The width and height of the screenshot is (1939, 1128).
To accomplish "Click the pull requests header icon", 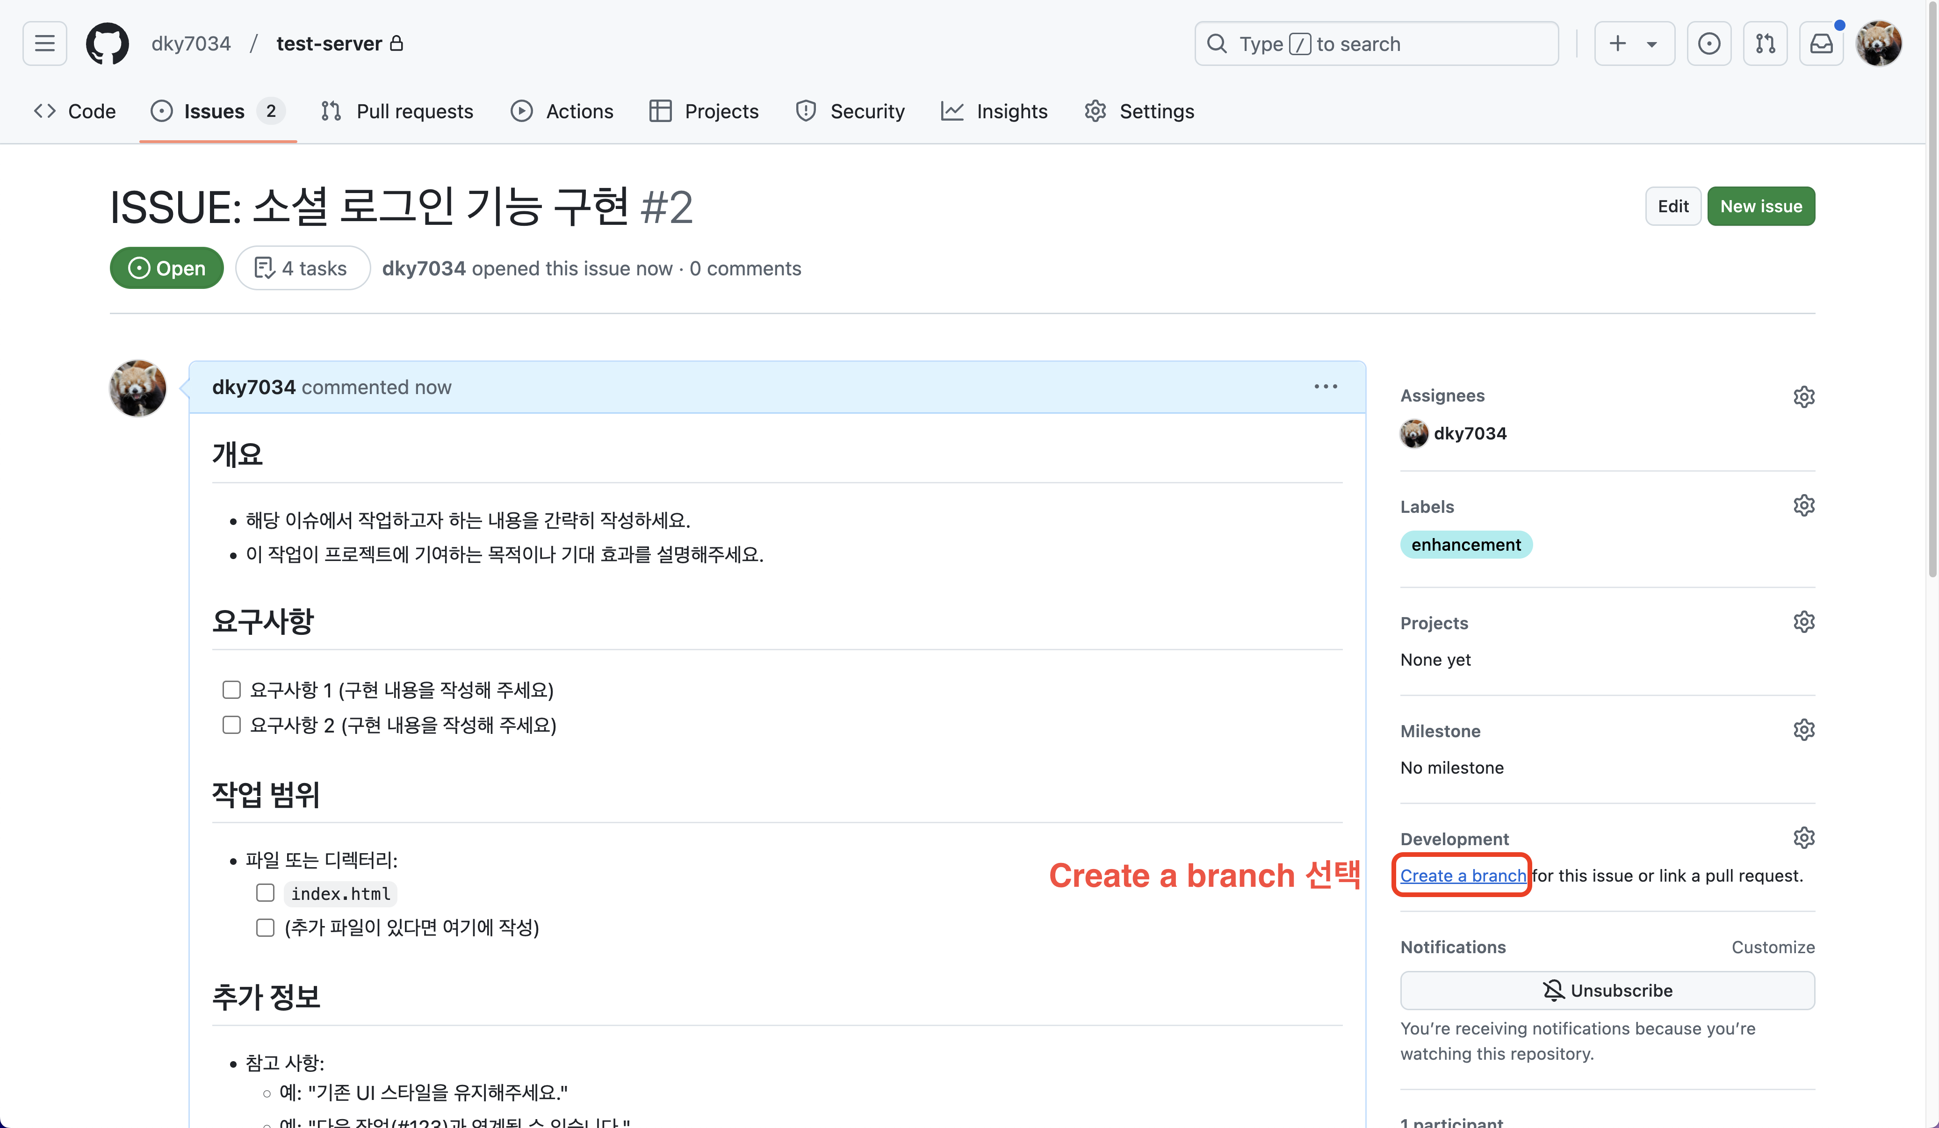I will point(1765,44).
